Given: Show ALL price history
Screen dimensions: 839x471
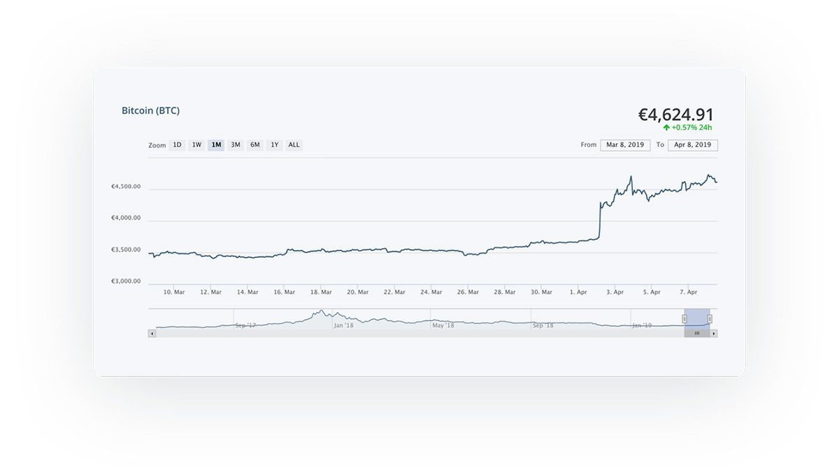Looking at the screenshot, I should click(294, 145).
